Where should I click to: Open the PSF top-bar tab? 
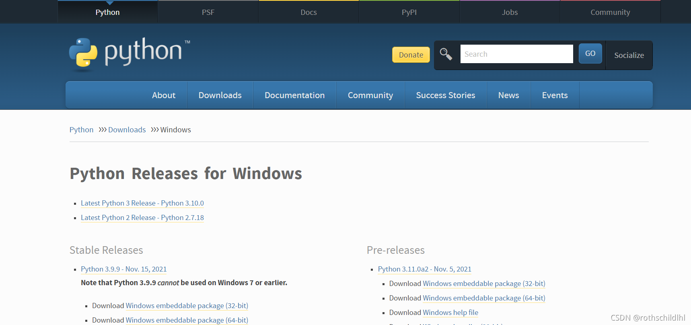208,12
